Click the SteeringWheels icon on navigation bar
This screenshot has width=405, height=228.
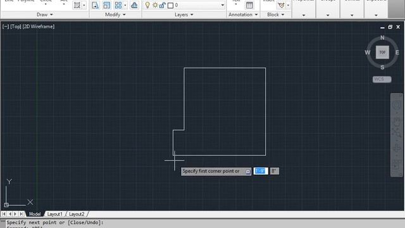[x=397, y=105]
